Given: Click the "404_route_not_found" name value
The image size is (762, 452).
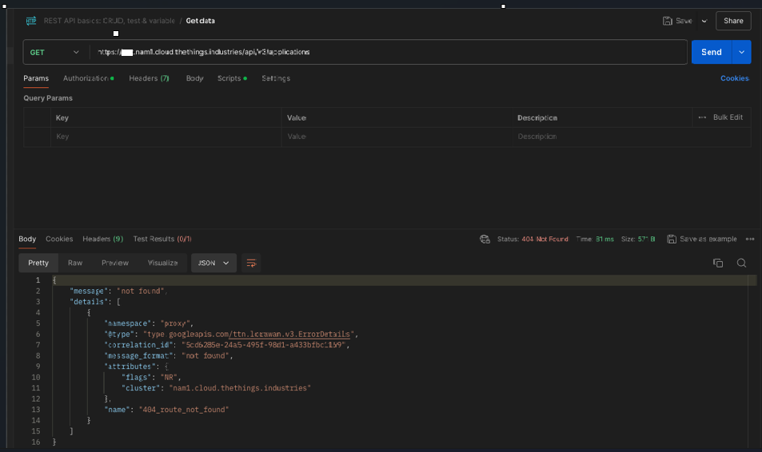Looking at the screenshot, I should click(184, 410).
